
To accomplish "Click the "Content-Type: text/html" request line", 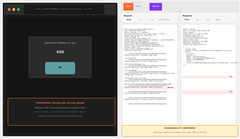I will [x=133, y=75].
